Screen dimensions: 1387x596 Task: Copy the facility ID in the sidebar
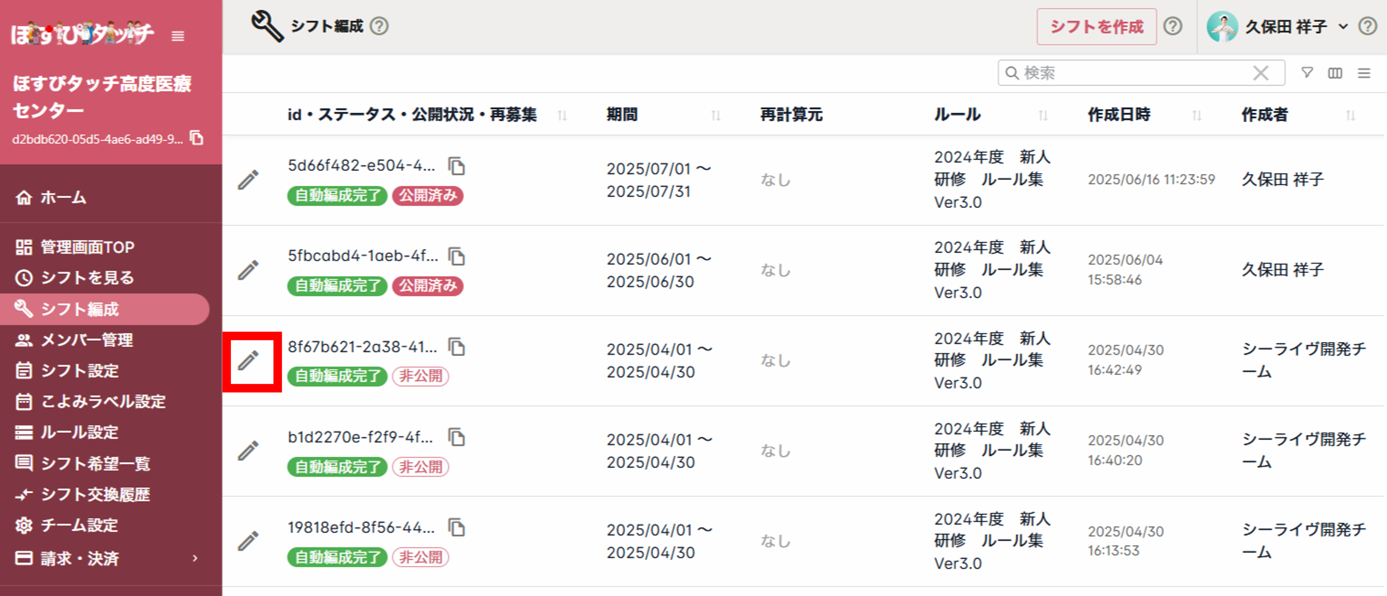click(197, 138)
